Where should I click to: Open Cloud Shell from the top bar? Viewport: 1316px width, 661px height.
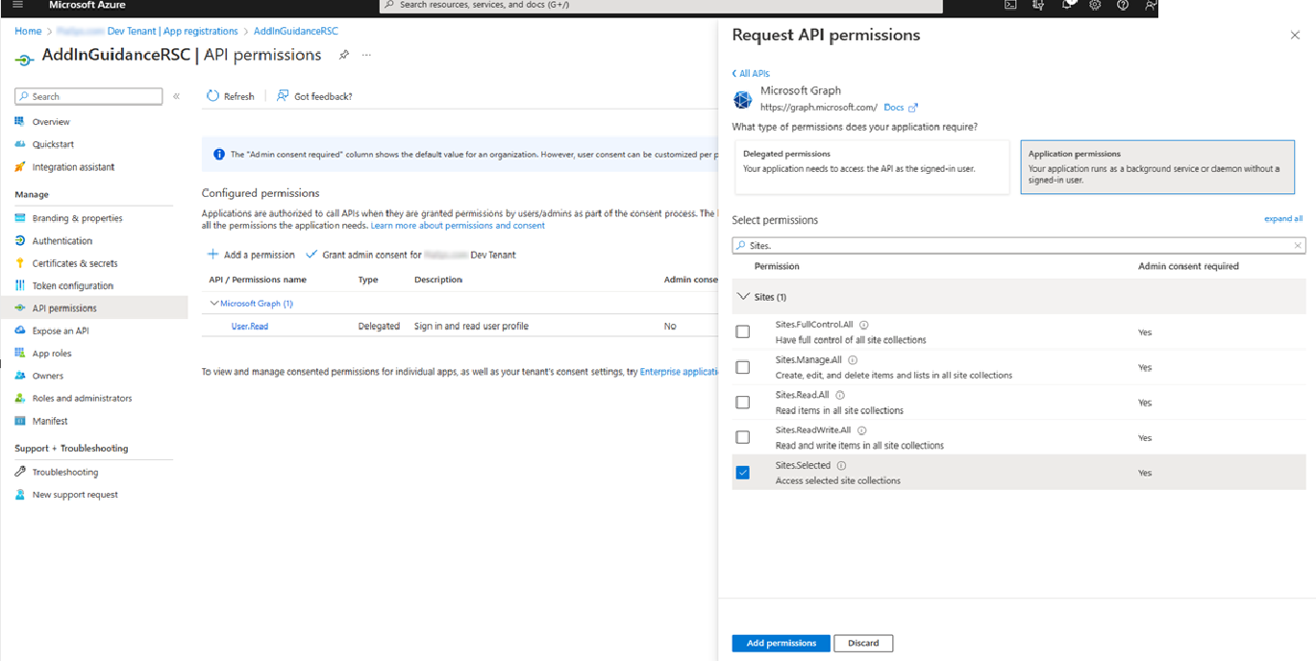[1010, 5]
